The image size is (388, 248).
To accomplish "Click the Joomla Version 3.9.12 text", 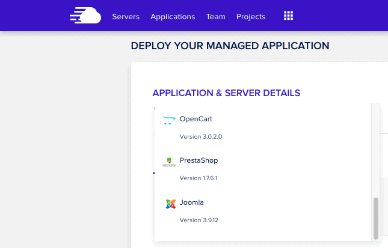I will point(199,220).
